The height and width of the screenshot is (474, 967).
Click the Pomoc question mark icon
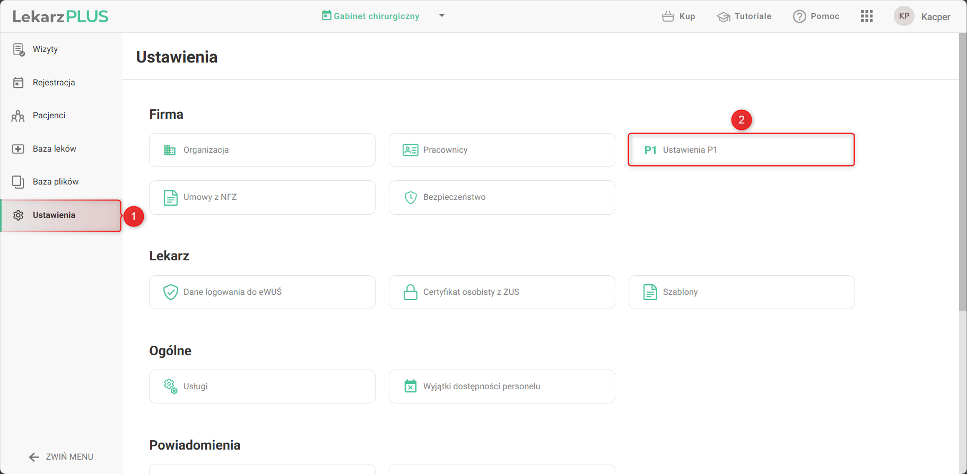[x=799, y=17]
